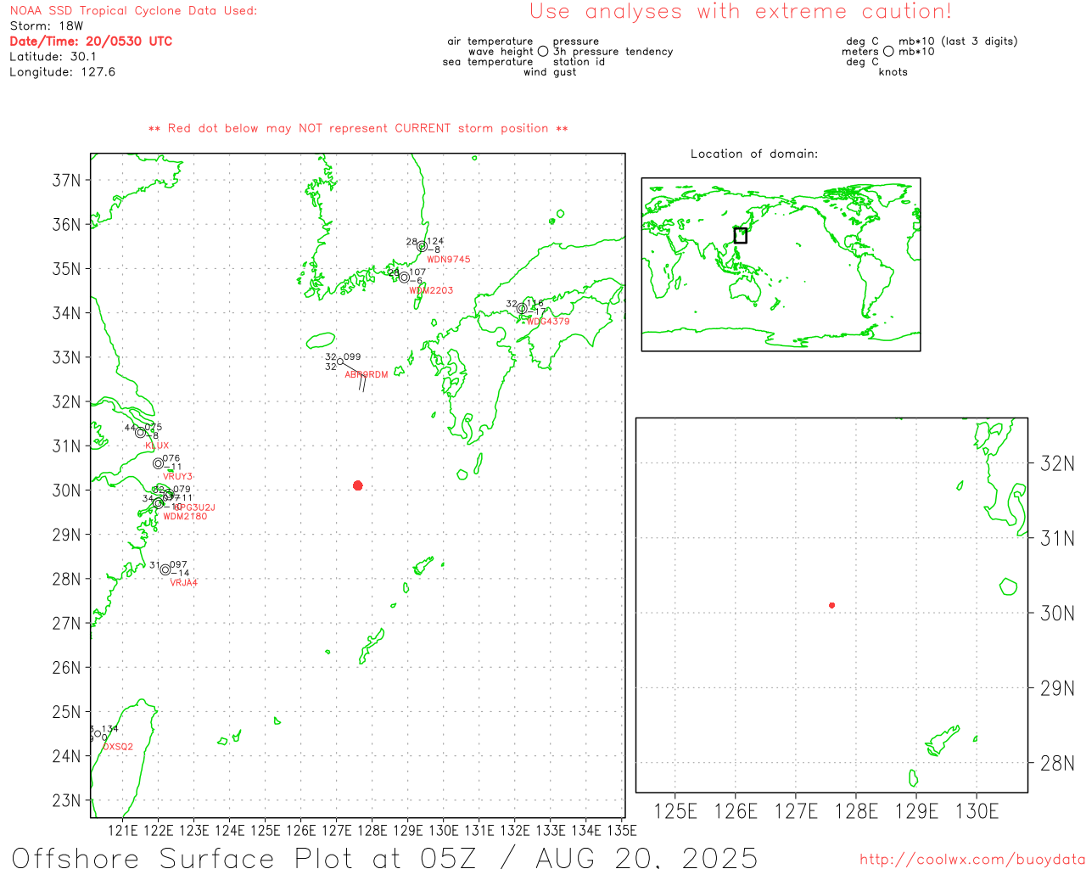The width and height of the screenshot is (1086, 869).
Task: Click the station circle above VRJA4
Action: [x=165, y=569]
